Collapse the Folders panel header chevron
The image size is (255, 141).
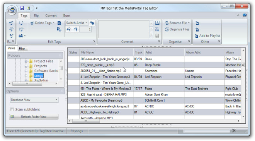tap(60, 56)
